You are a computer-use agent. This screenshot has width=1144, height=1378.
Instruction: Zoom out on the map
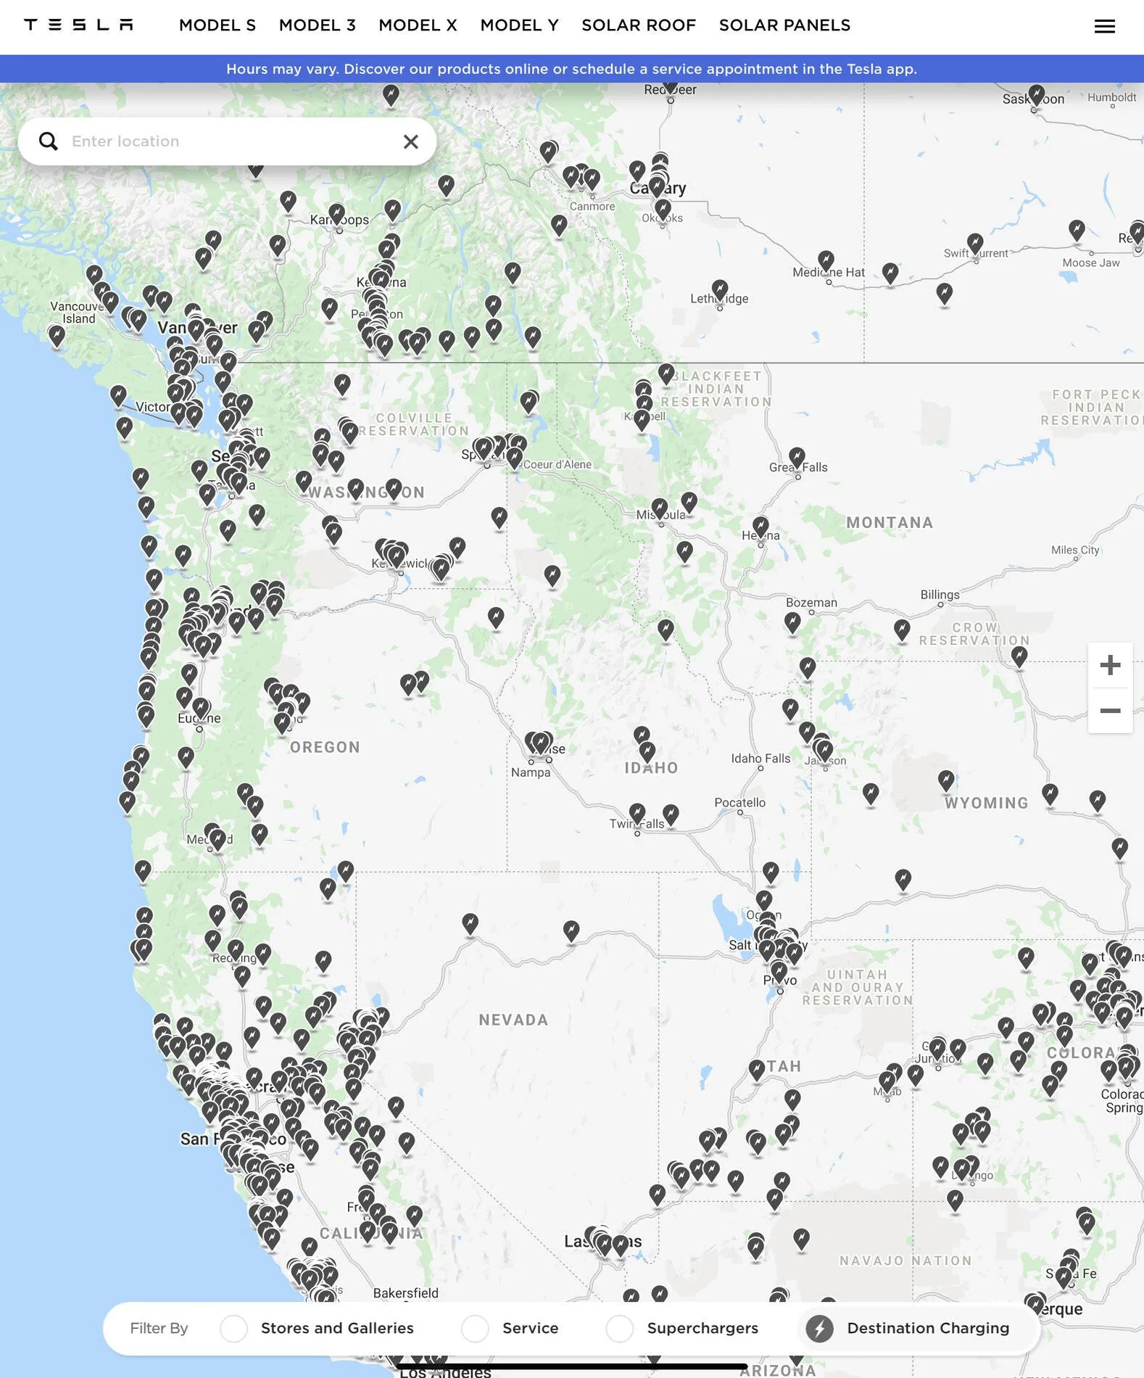pyautogui.click(x=1110, y=711)
